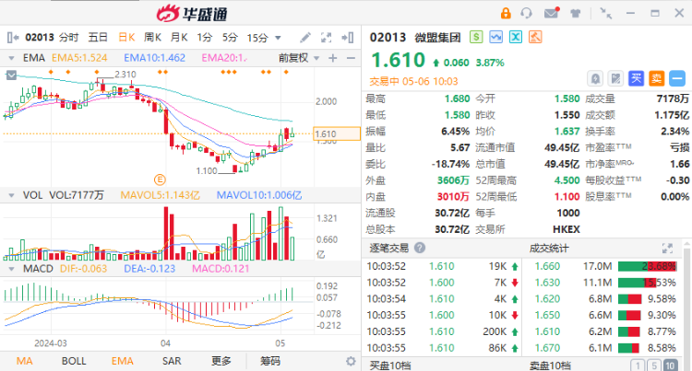Click the orange 卖 sell button

tap(656, 79)
